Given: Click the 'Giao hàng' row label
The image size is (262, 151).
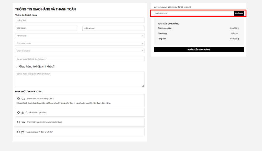Looking at the screenshot, I should pyautogui.click(x=162, y=34).
